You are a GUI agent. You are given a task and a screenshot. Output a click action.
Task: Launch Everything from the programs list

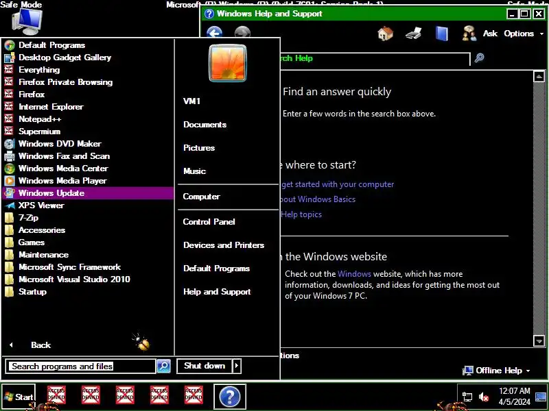(88, 70)
